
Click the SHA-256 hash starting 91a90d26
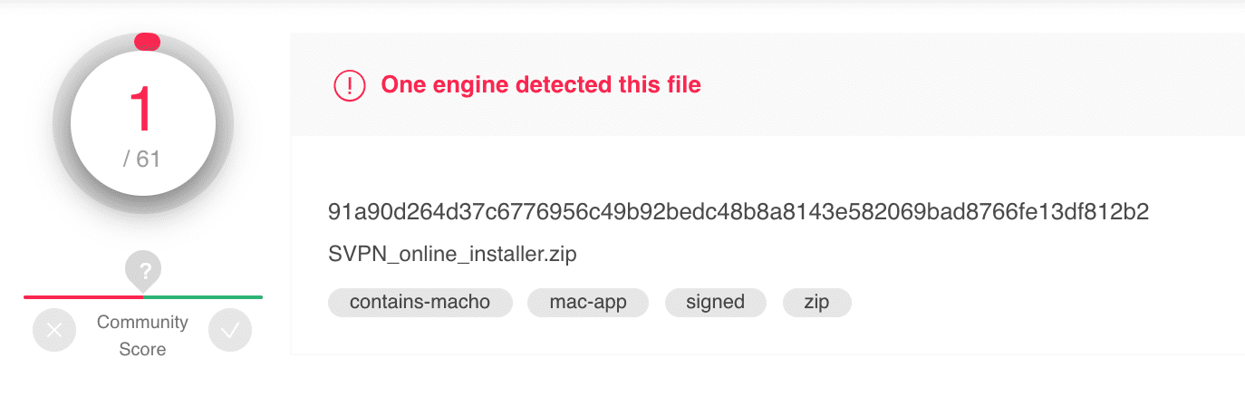click(738, 213)
